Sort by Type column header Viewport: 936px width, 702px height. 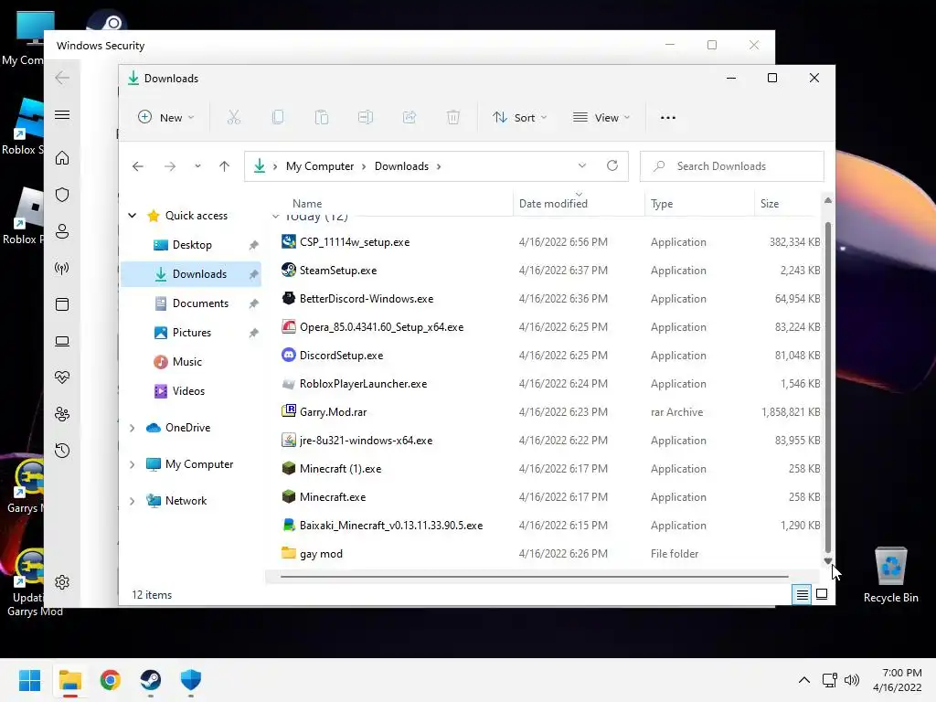pos(662,204)
